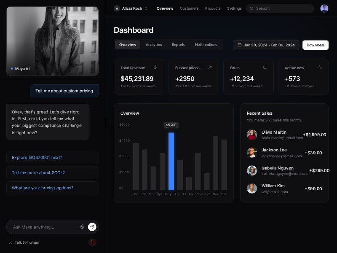The width and height of the screenshot is (337, 253).
Task: Click the red end call phone icon
Action: (x=92, y=242)
